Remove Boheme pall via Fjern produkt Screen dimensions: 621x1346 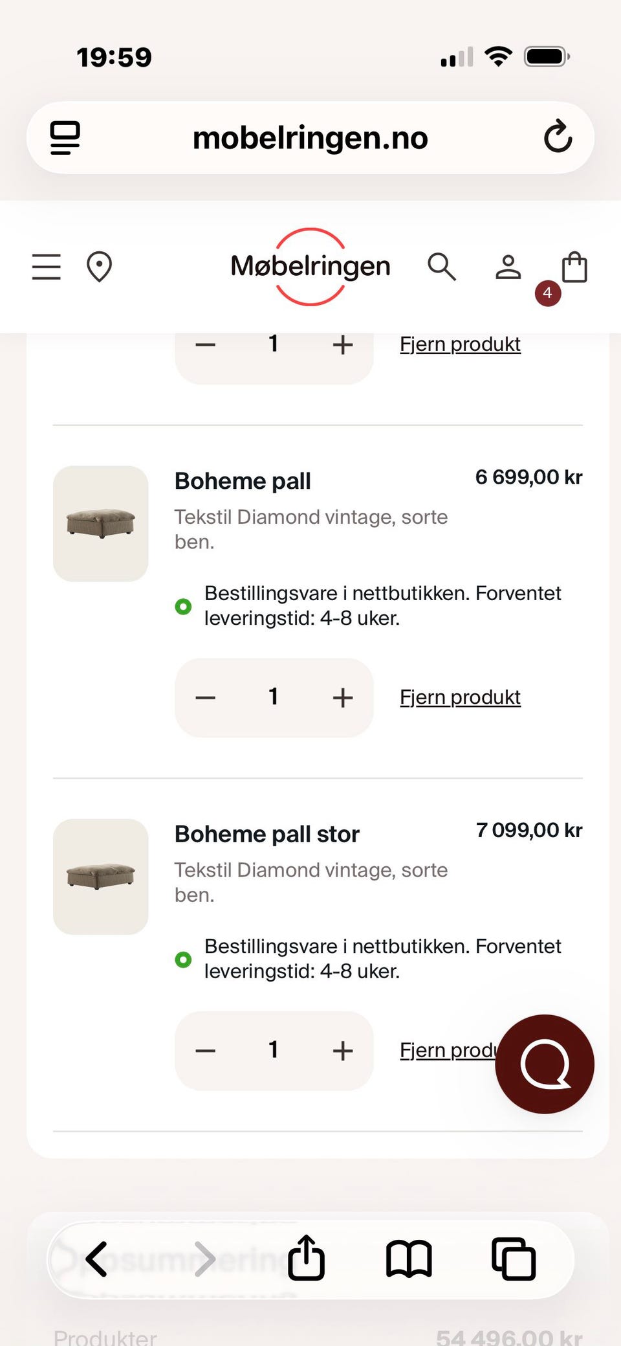[460, 697]
